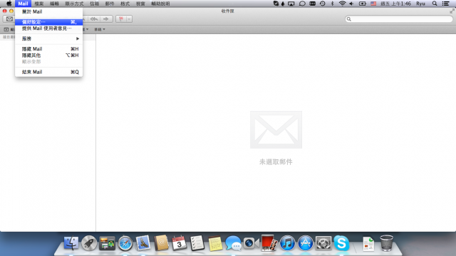Viewport: 456px width, 256px height.
Task: Flag the message with the flag button
Action: pyautogui.click(x=121, y=19)
